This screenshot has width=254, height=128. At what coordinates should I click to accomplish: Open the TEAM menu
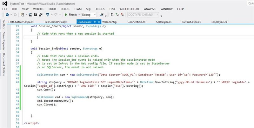click(x=78, y=9)
